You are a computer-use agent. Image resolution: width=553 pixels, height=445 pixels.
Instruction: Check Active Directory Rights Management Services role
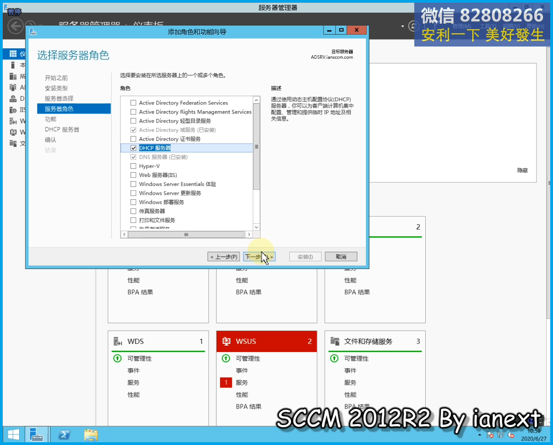[x=133, y=112]
